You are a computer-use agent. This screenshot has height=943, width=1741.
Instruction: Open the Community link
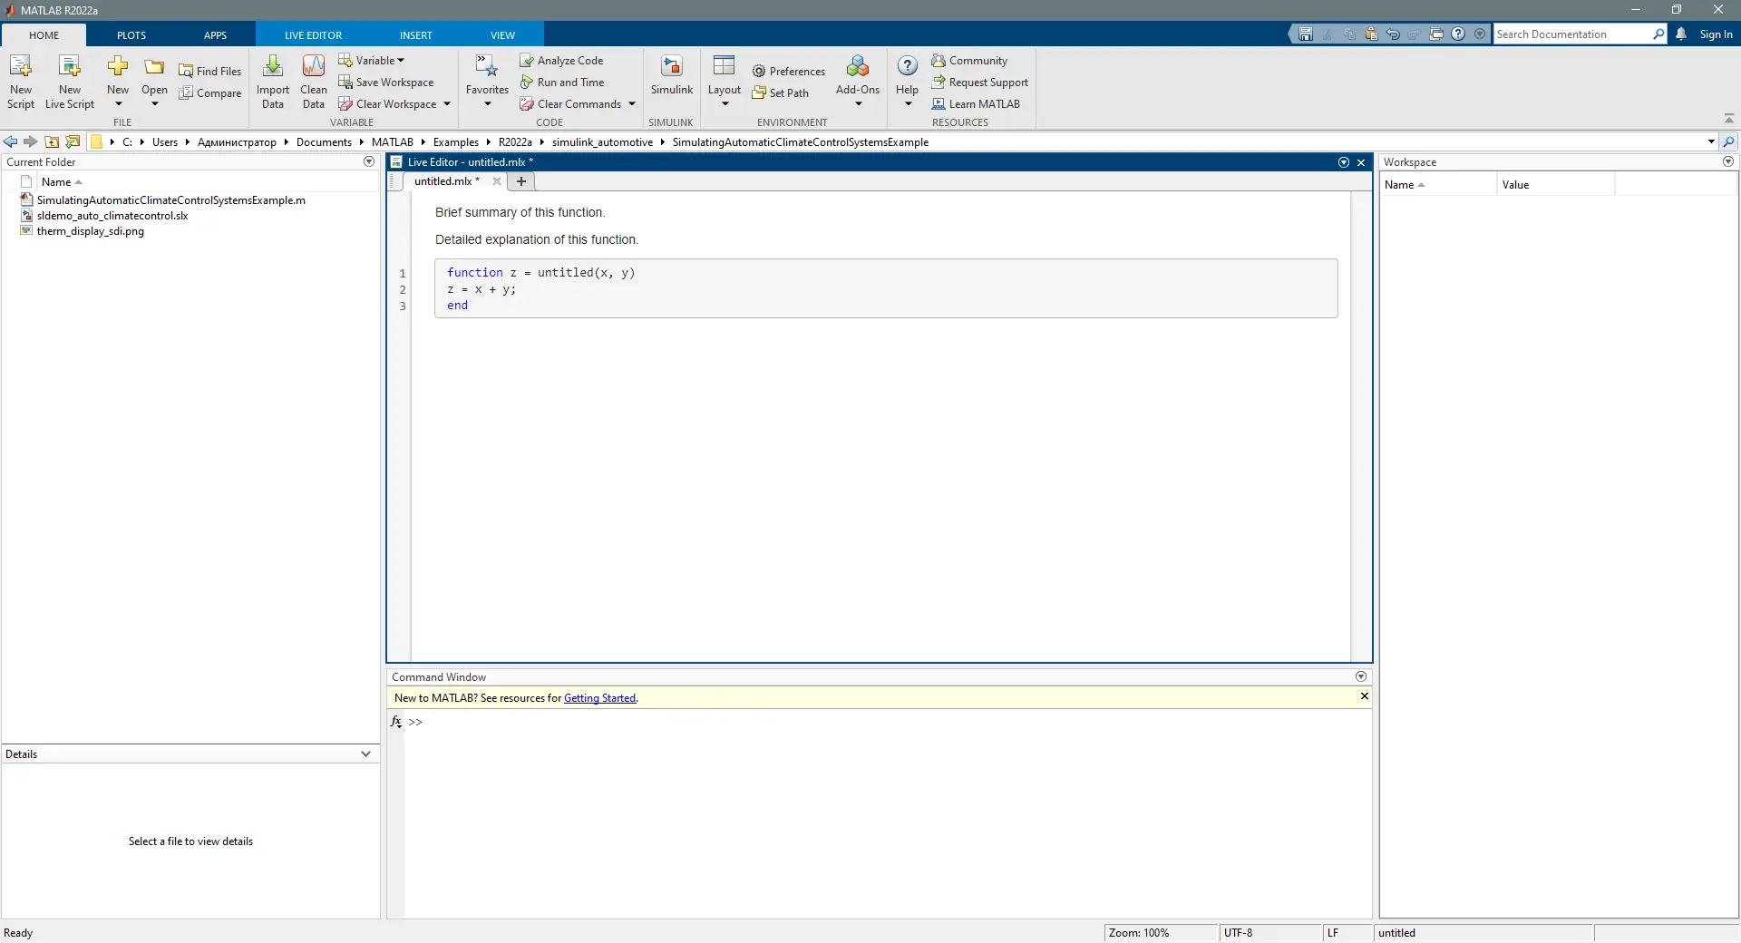tap(969, 60)
